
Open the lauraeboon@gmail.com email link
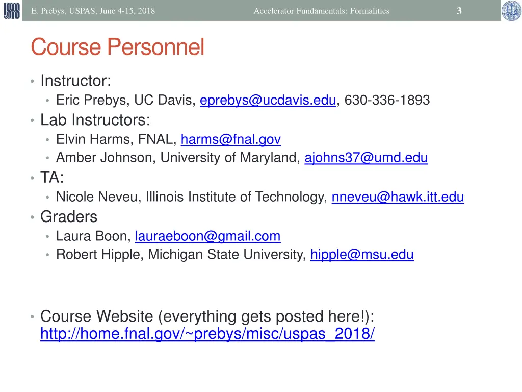[x=208, y=236]
